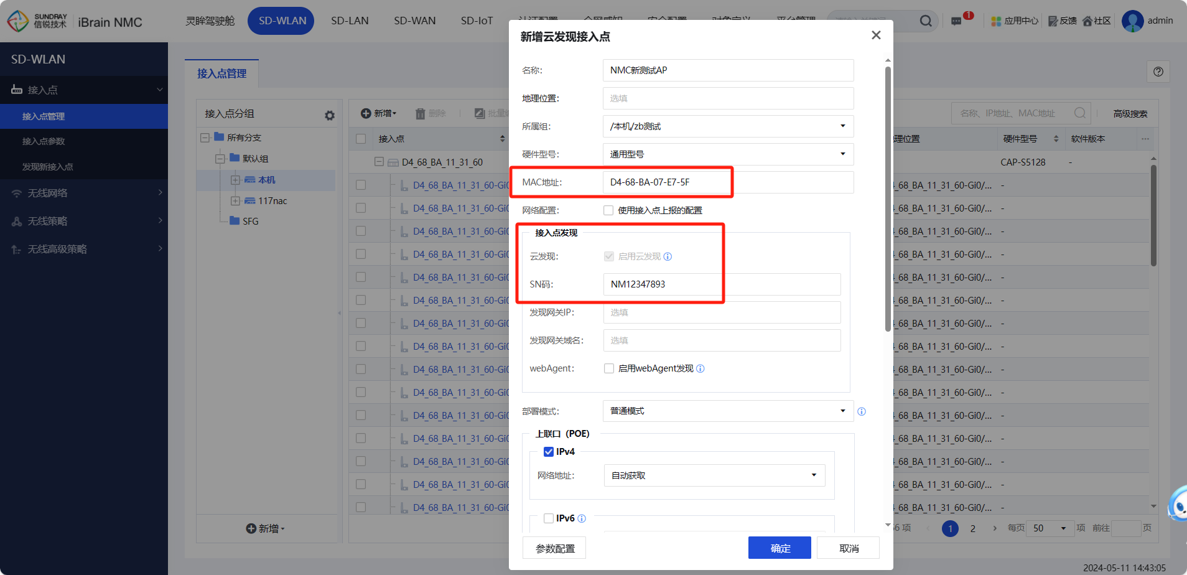This screenshot has height=575, width=1187.
Task: Expand the 本机 tree node
Action: [x=235, y=180]
